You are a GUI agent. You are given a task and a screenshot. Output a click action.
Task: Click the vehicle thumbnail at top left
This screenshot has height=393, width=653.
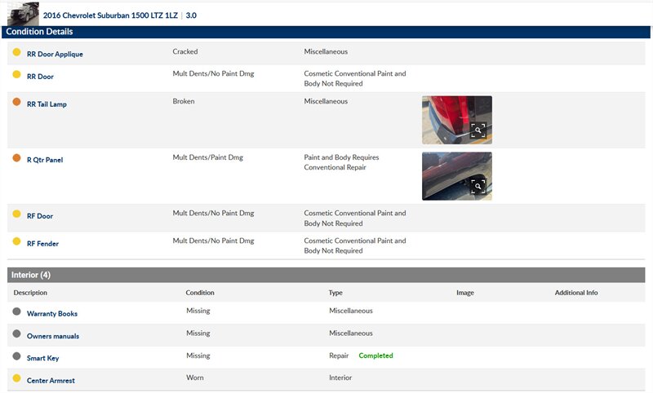tap(23, 13)
